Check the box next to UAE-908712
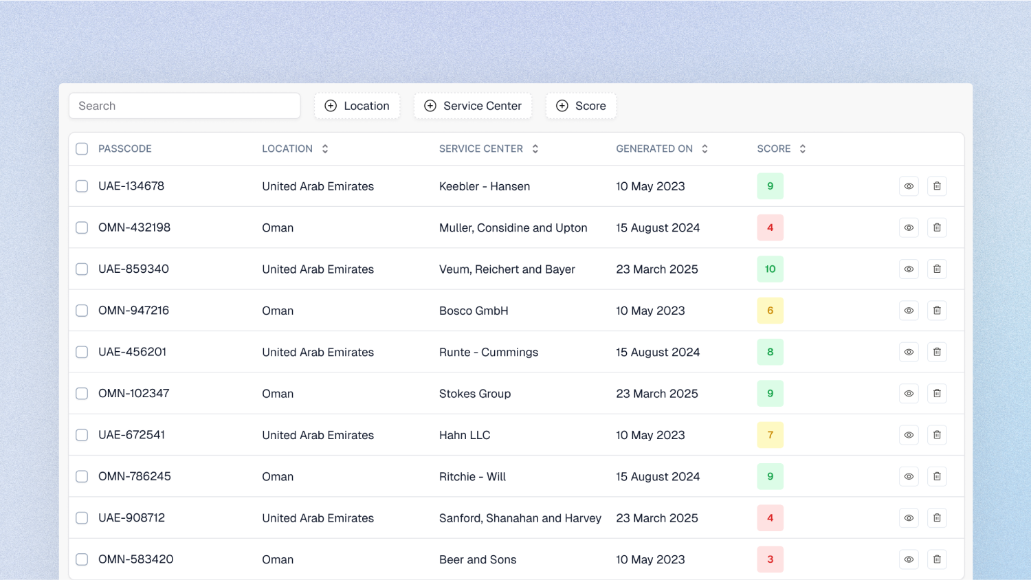The image size is (1031, 580). [82, 518]
